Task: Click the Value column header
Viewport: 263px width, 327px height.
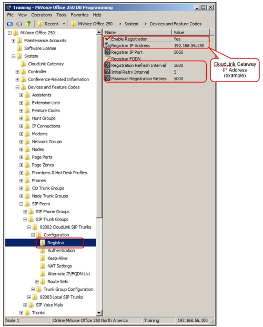Action: [190, 32]
